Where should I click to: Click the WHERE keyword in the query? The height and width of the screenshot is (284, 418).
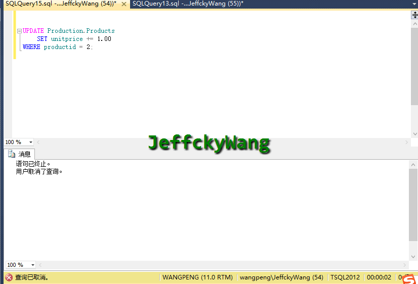31,47
